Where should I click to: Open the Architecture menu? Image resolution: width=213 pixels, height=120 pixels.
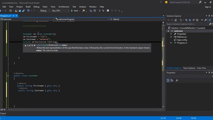[64, 7]
